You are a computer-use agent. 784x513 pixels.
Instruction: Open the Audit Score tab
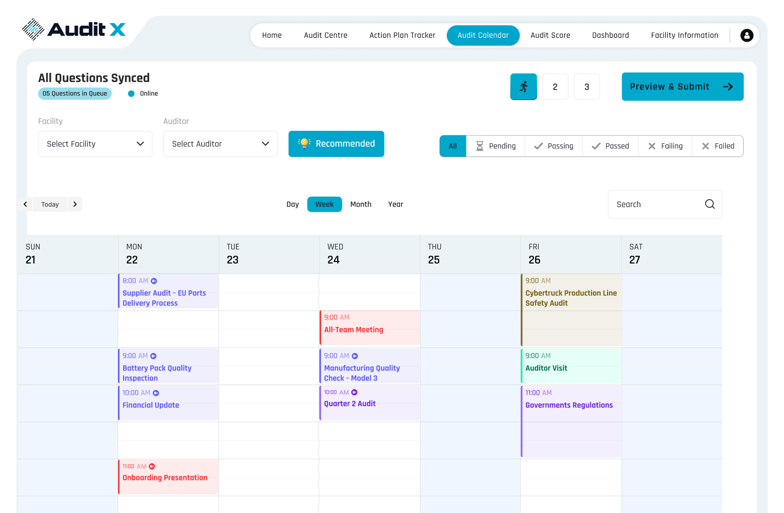[550, 35]
